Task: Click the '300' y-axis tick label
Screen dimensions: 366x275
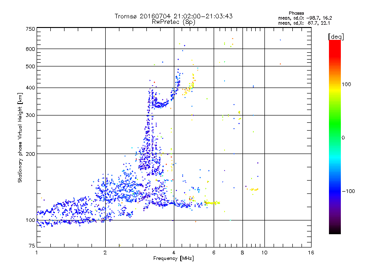Action: (x=30, y=115)
